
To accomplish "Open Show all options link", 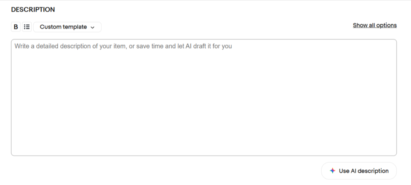I will (x=374, y=25).
